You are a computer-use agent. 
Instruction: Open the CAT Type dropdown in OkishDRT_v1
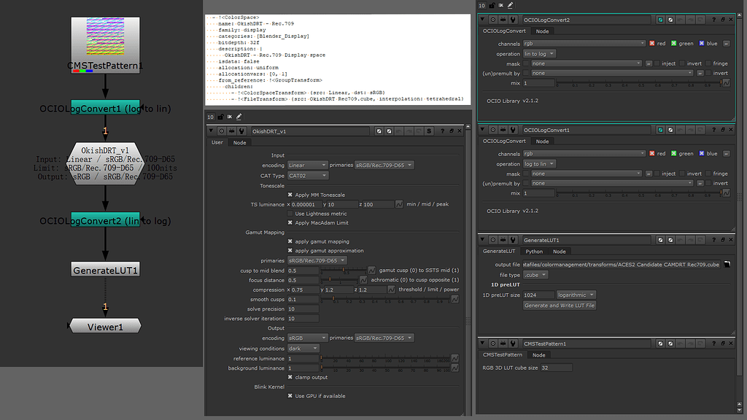307,176
